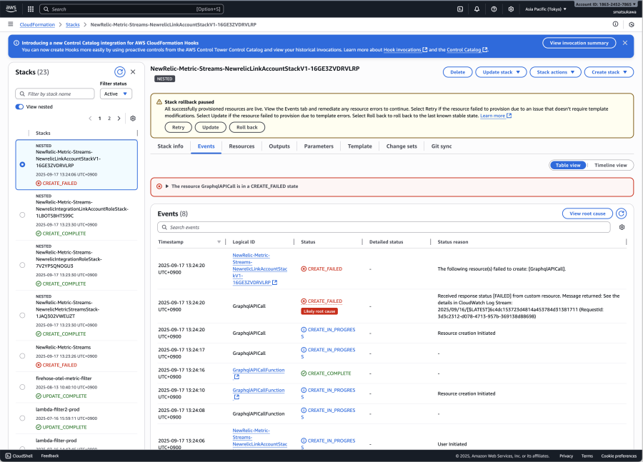
Task: Open the Template tab
Action: 359,146
